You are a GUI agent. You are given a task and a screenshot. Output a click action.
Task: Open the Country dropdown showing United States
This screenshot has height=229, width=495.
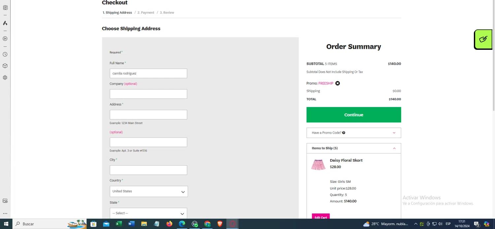click(x=148, y=191)
